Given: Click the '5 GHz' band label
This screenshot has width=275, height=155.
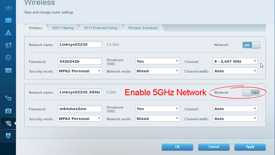Looking at the screenshot, I should click(x=111, y=92).
